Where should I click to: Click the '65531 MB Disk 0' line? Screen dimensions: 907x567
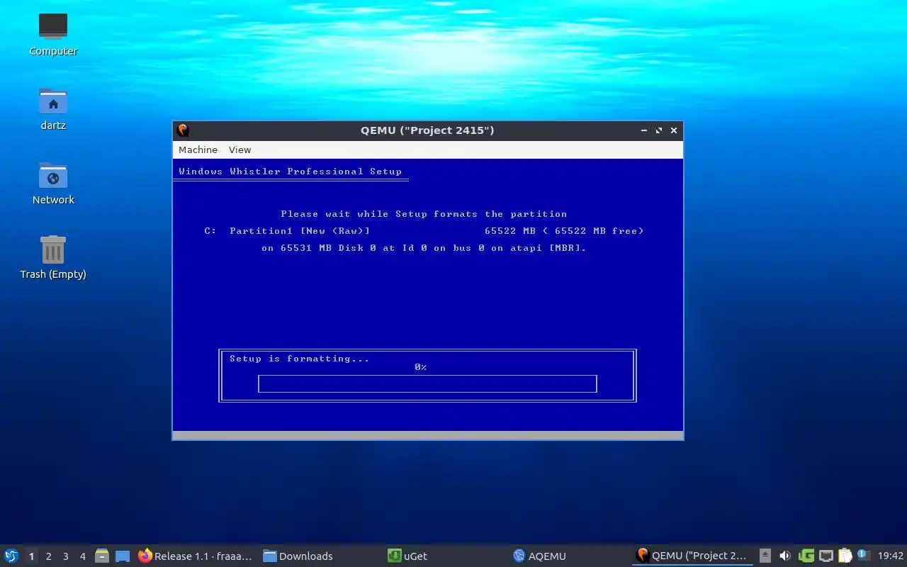tap(424, 248)
